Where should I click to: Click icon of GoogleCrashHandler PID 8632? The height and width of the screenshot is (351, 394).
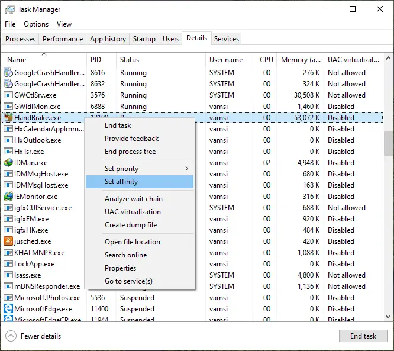pyautogui.click(x=8, y=83)
